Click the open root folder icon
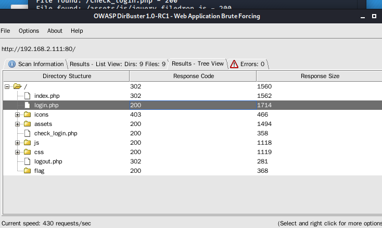Viewport: 382px width, 228px height. click(x=17, y=86)
